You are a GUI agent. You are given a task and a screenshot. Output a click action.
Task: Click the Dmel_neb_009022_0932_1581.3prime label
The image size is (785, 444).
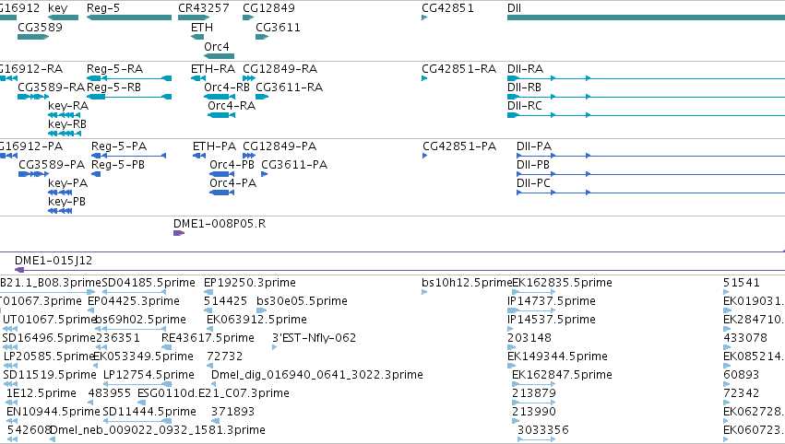(158, 430)
